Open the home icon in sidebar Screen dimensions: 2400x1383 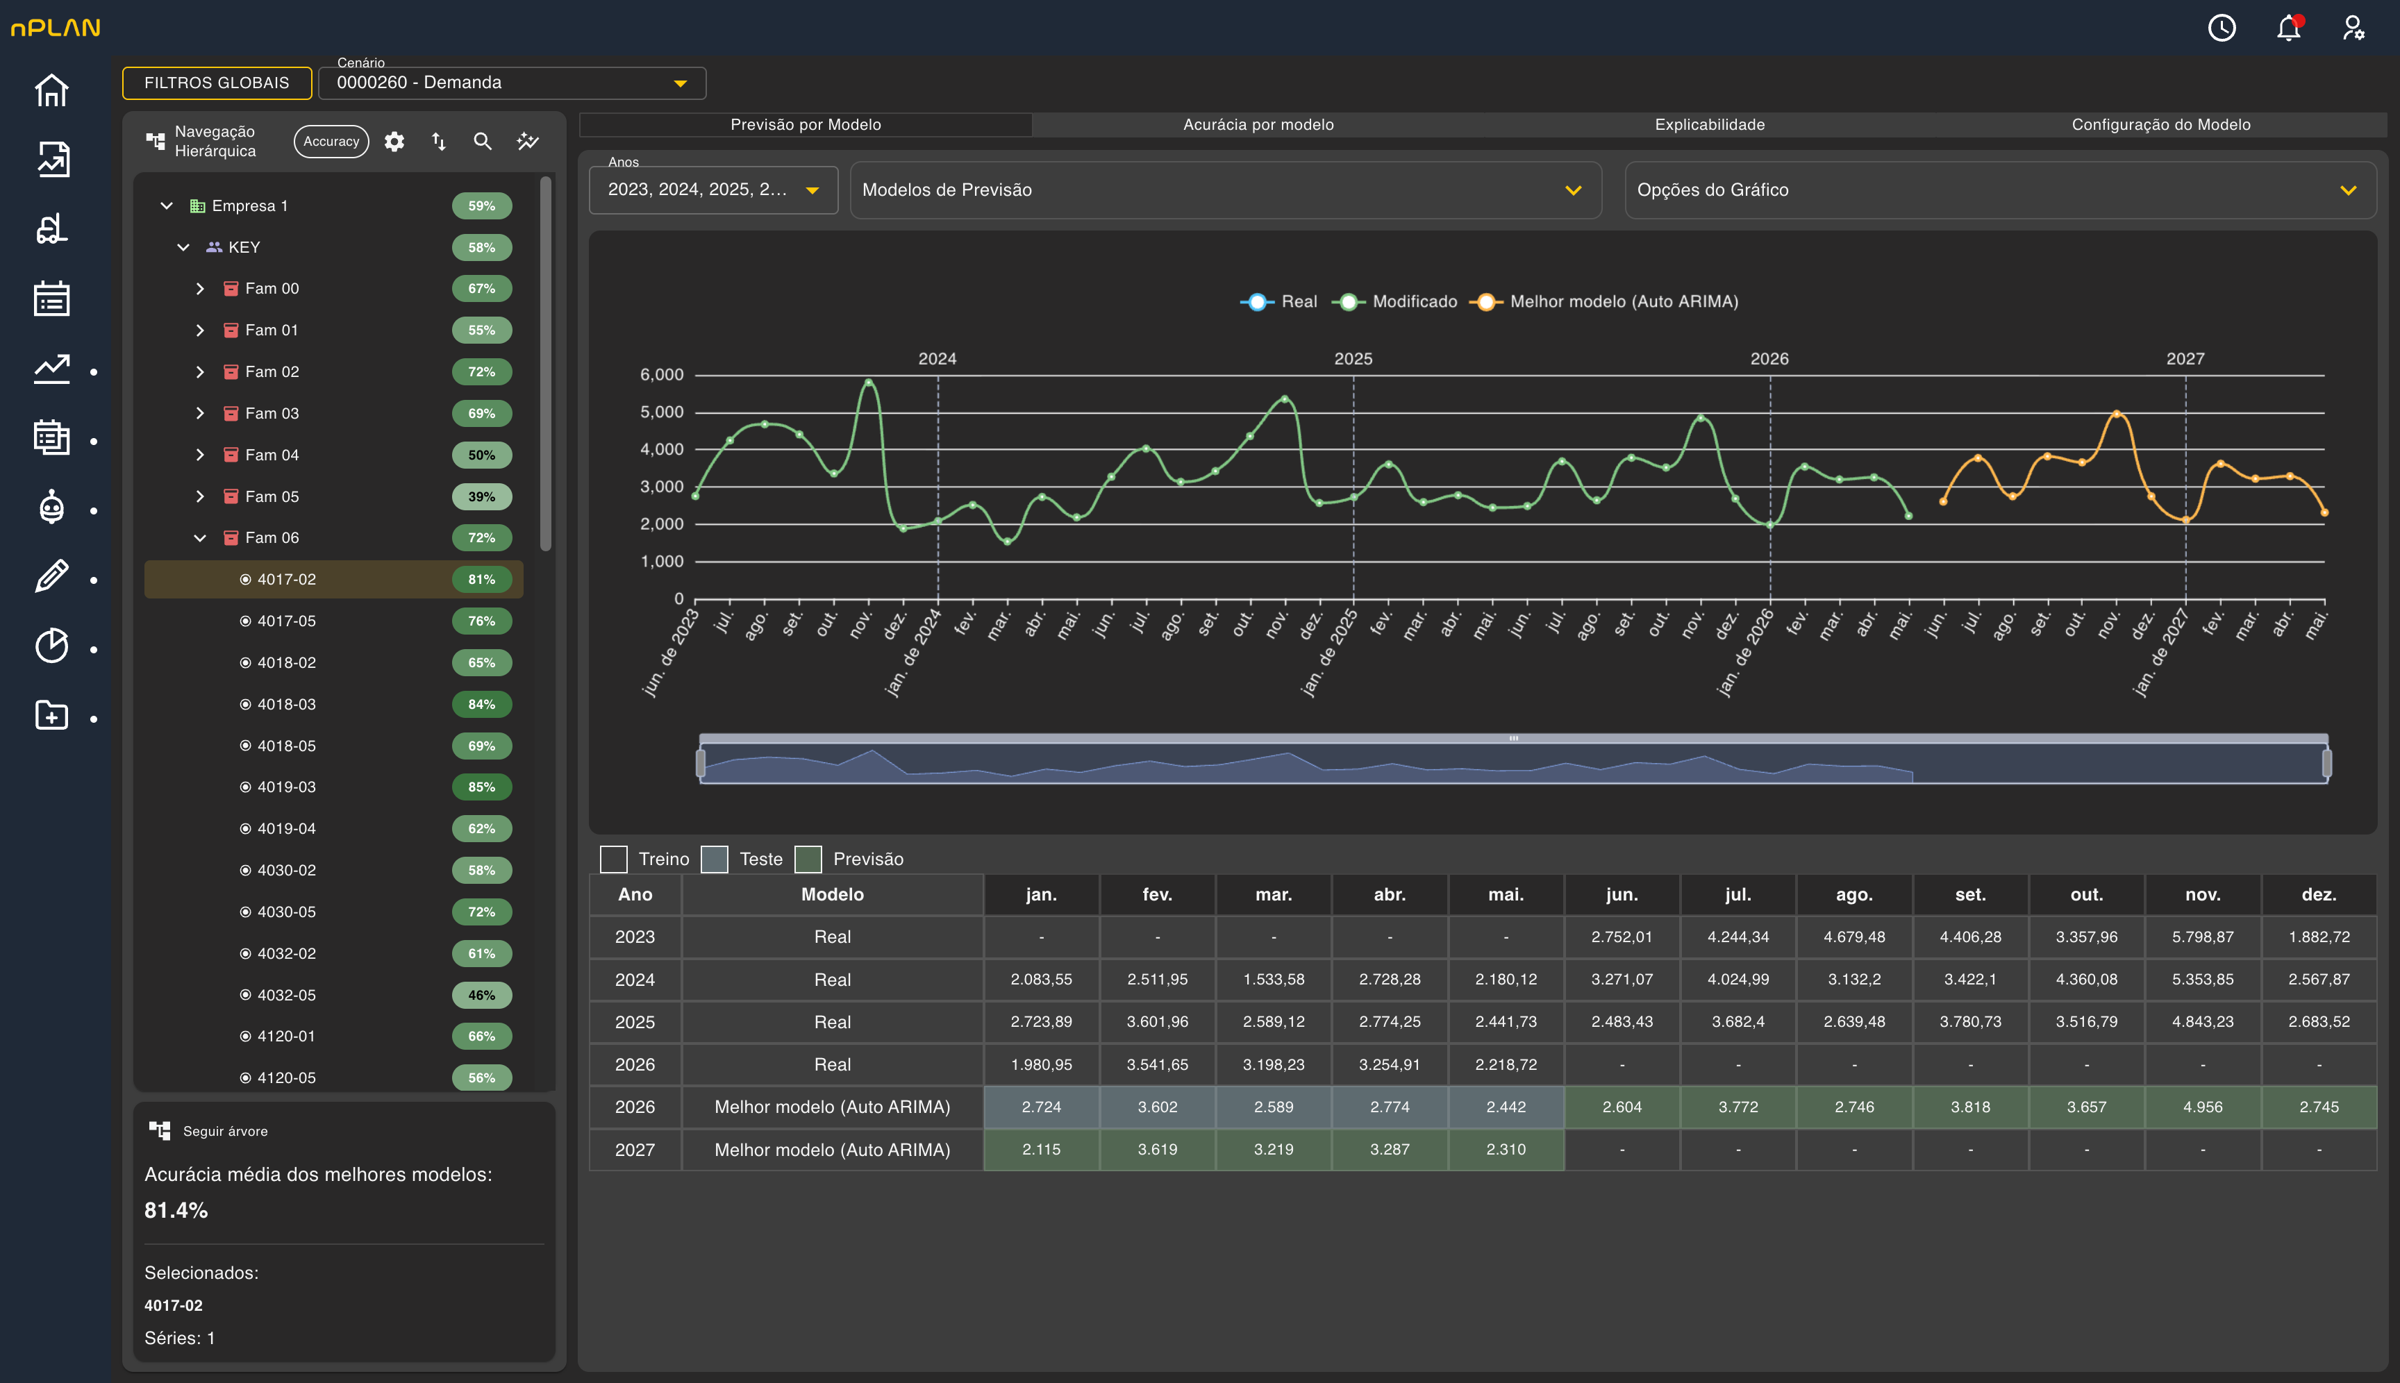point(51,90)
